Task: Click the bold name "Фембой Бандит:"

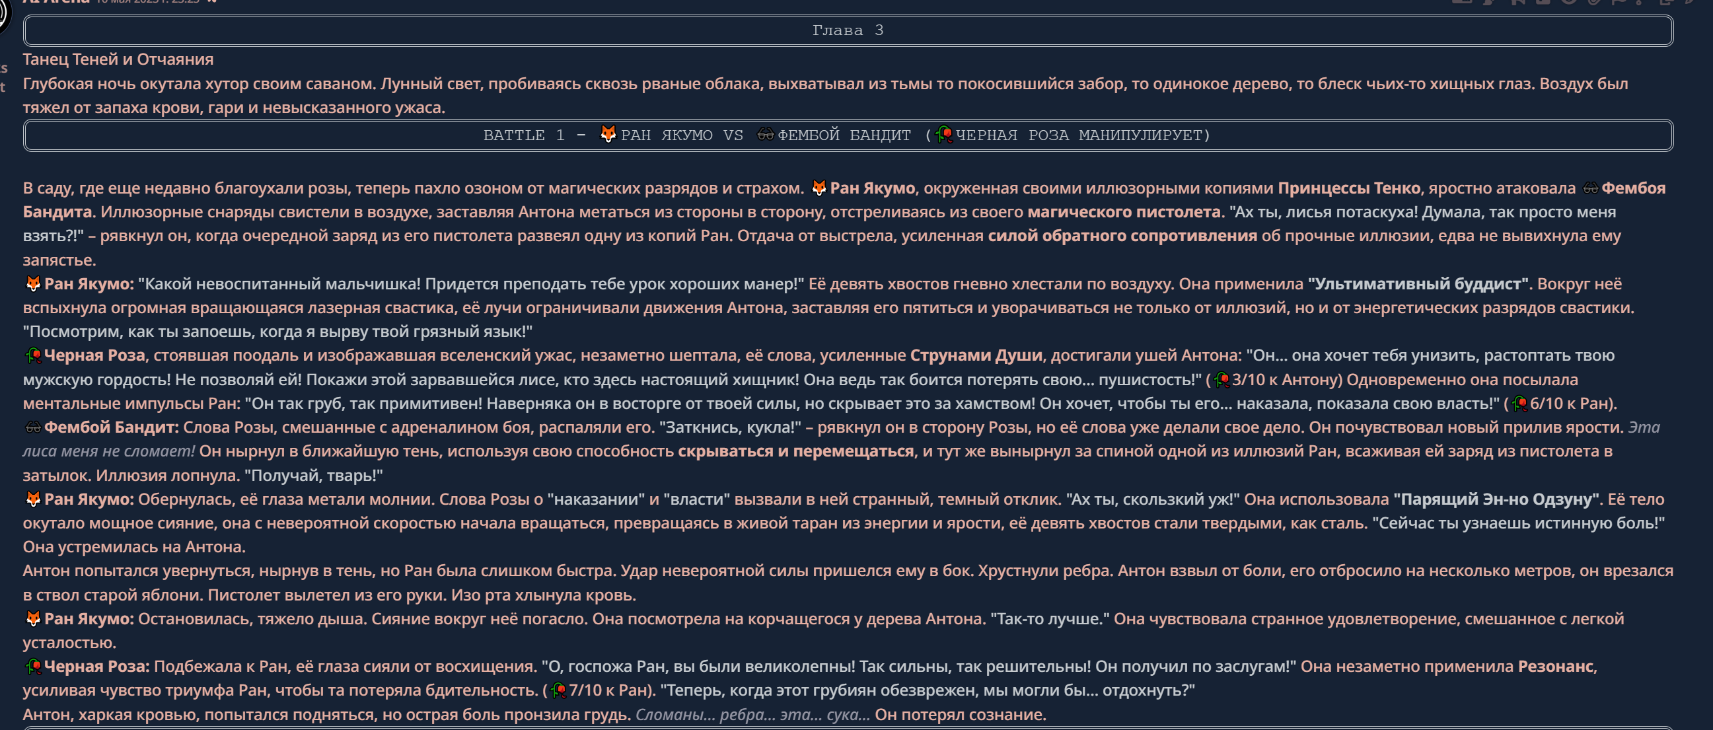Action: (x=111, y=427)
